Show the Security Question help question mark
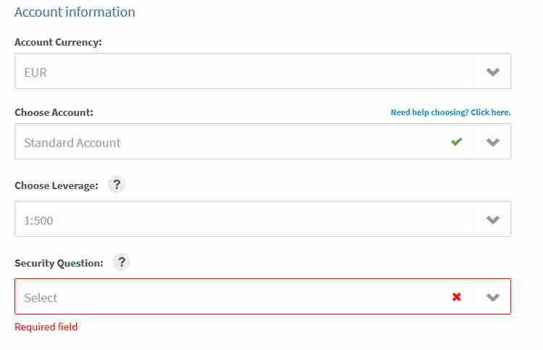543x350 pixels. 121,262
